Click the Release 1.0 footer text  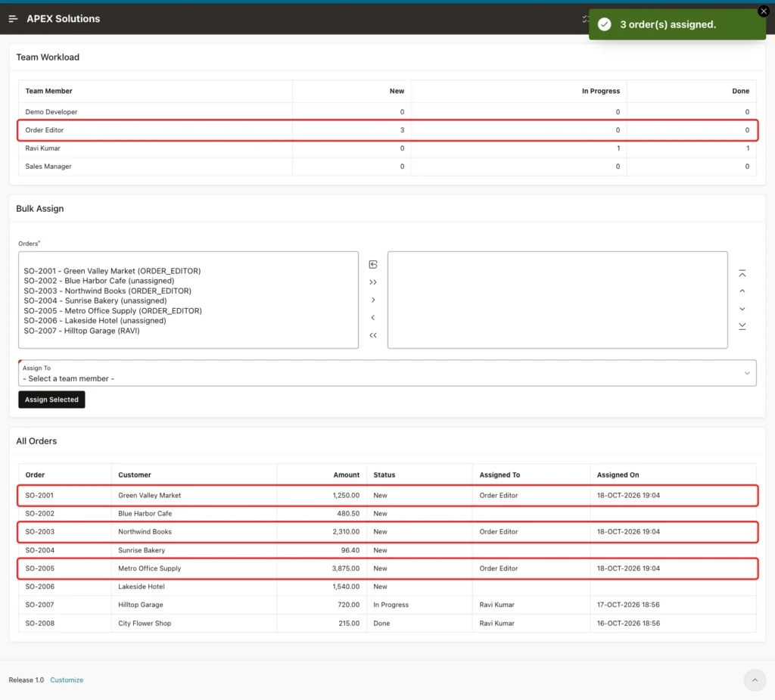[26, 680]
